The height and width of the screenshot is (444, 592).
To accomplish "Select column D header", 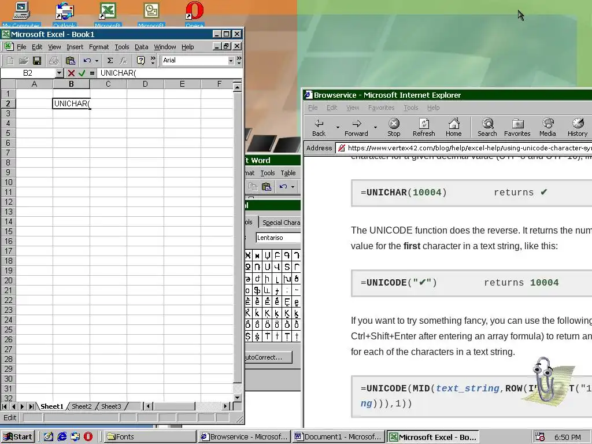I will [x=145, y=84].
